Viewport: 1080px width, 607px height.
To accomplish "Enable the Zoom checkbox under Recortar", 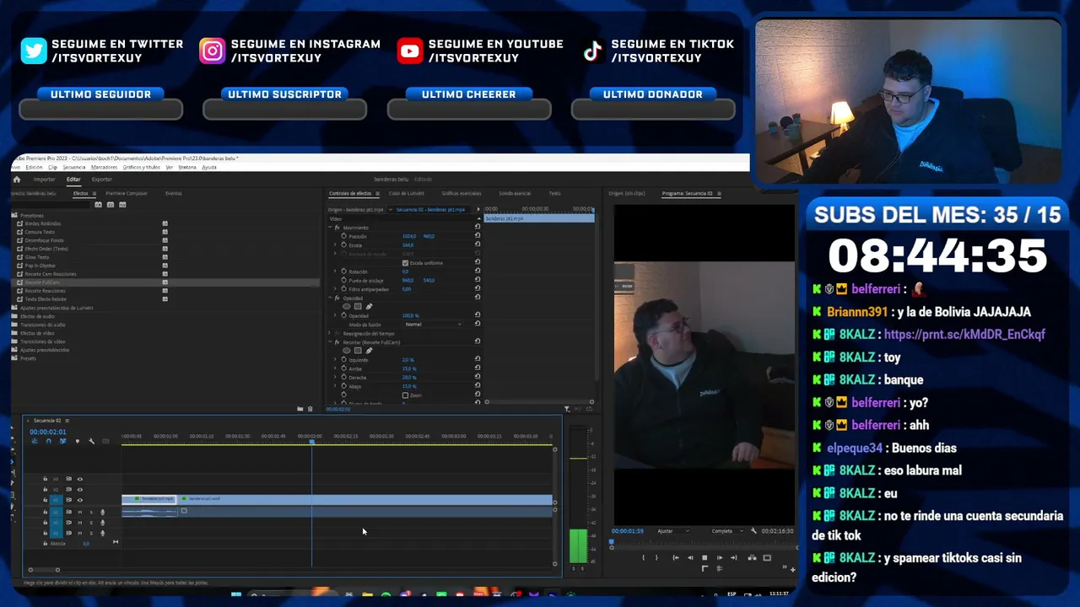I will coord(405,395).
